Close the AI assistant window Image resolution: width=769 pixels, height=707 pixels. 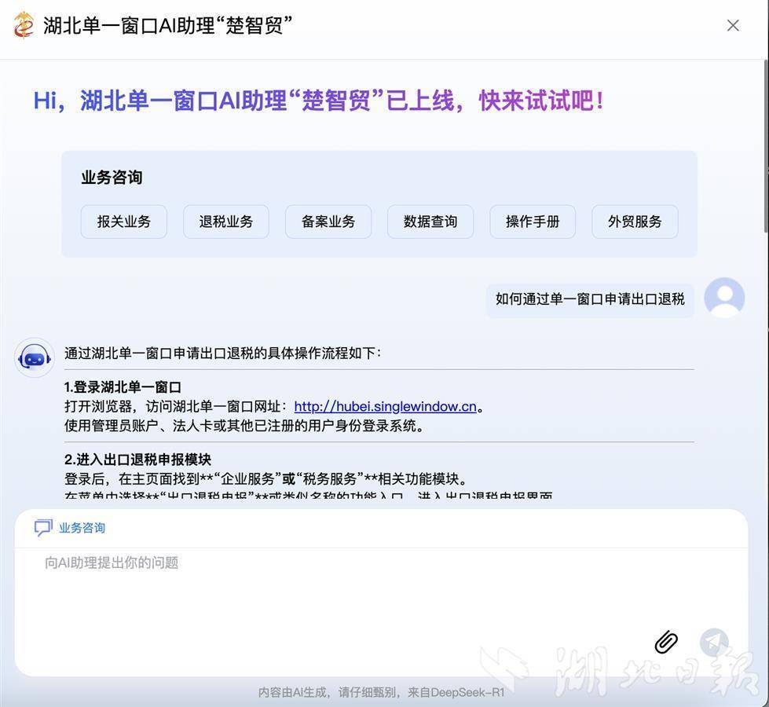pos(733,25)
